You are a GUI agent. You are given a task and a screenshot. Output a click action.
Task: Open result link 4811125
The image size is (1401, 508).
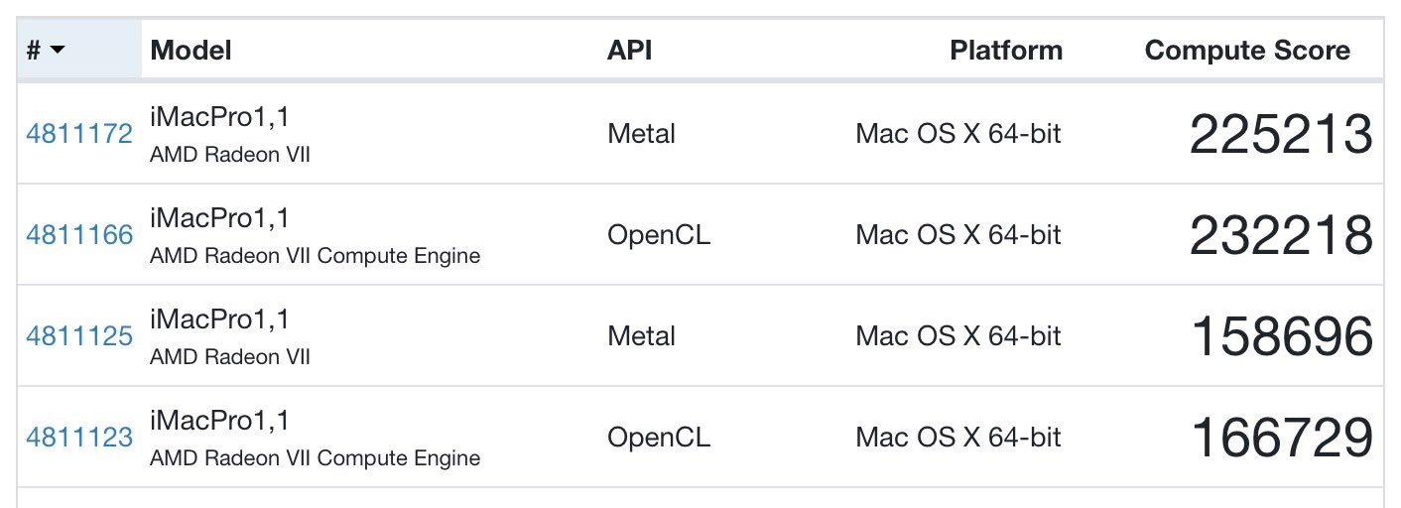click(79, 336)
